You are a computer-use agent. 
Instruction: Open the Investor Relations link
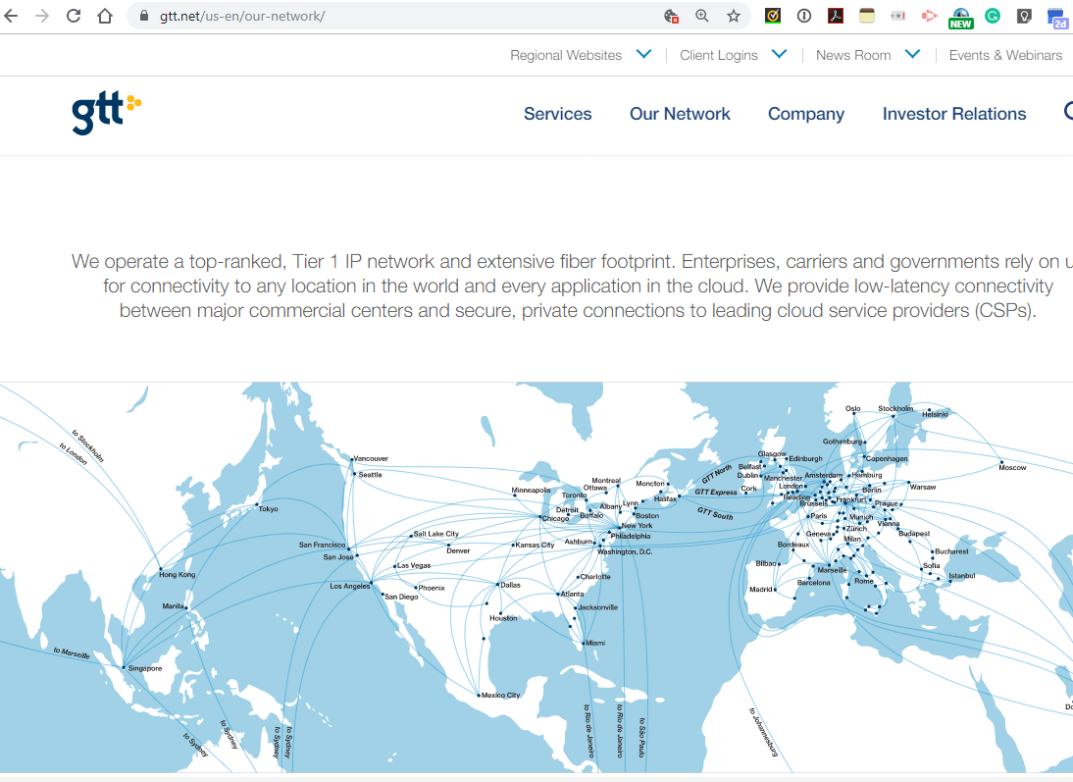pyautogui.click(x=953, y=114)
